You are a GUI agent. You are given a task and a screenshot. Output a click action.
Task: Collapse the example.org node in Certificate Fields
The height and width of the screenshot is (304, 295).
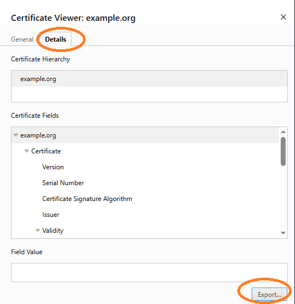[16, 135]
